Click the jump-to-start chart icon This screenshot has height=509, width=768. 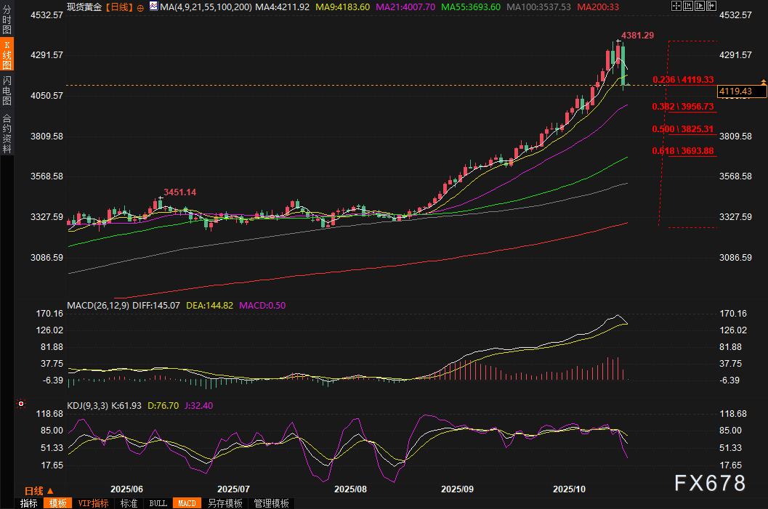click(x=689, y=7)
